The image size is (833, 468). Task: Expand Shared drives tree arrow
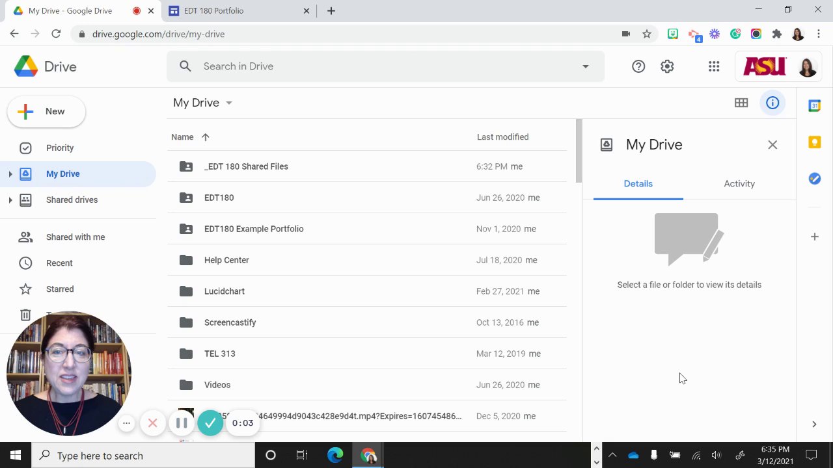(10, 200)
